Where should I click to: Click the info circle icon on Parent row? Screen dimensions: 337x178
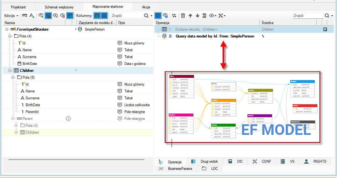68,119
